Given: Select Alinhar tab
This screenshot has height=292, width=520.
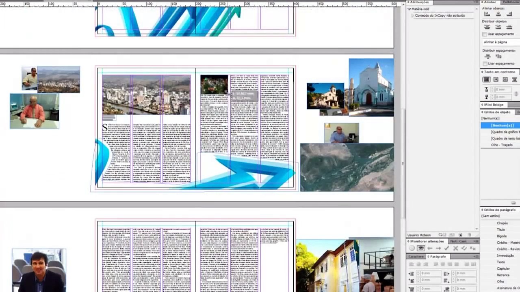Looking at the screenshot, I should 490,2.
